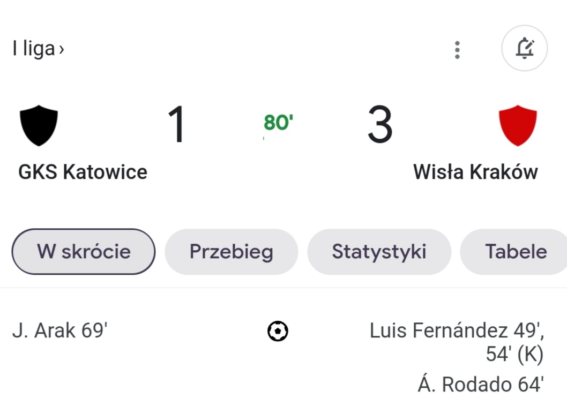This screenshot has height=414, width=567.
Task: Select scorer Á. Rodado 64'
Action: pyautogui.click(x=481, y=385)
